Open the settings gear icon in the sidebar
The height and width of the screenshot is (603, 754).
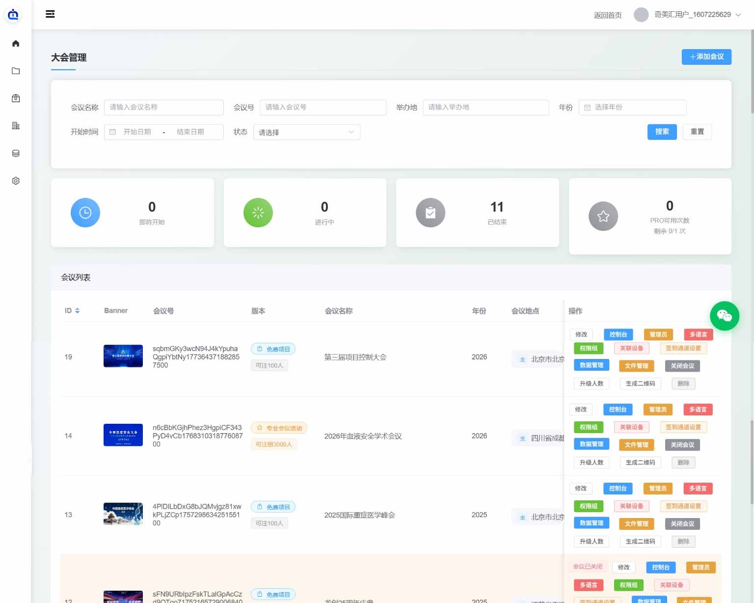pos(16,181)
